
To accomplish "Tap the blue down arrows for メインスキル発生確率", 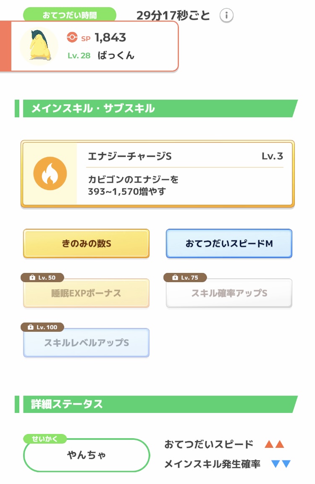I will coord(281,464).
